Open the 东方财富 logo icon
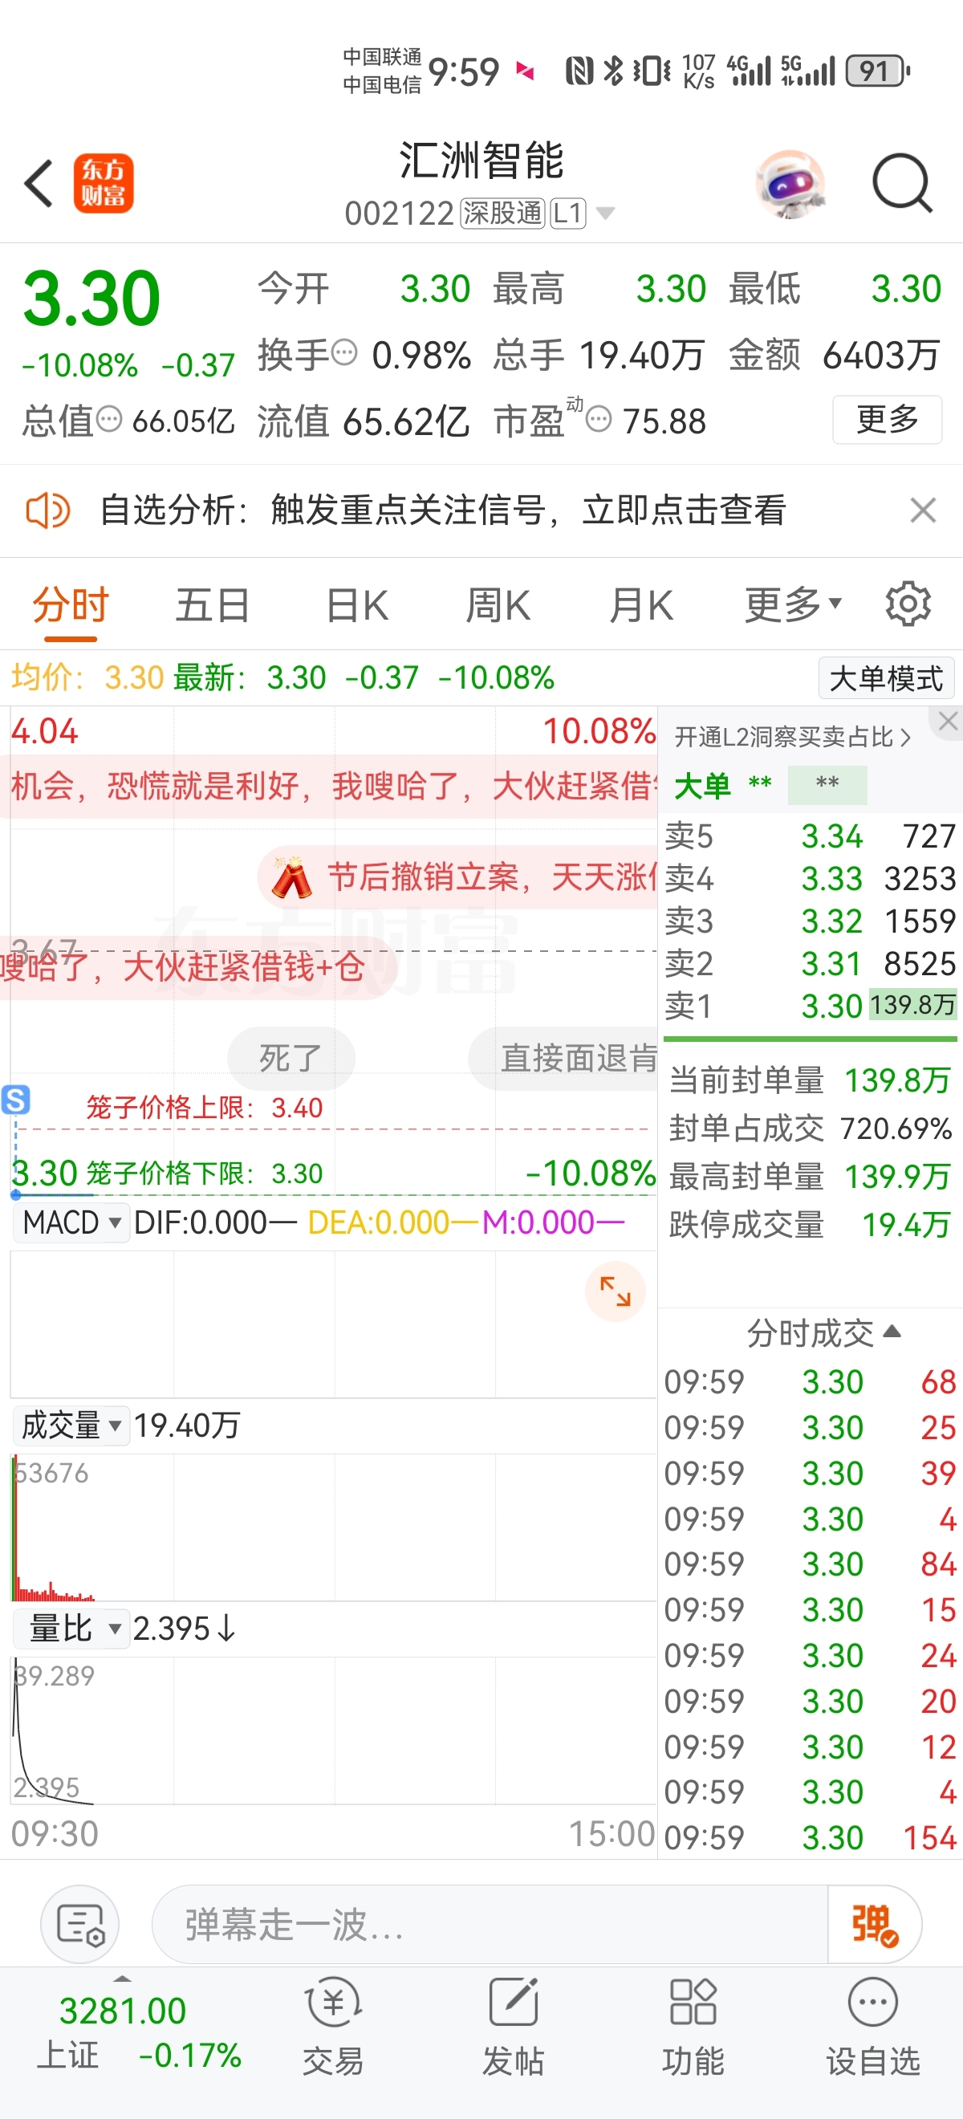 click(104, 184)
